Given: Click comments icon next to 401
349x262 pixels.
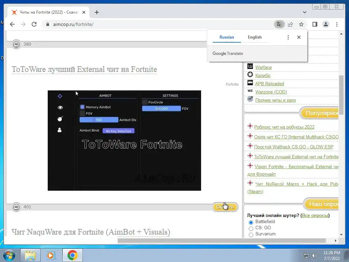Looking at the screenshot, I should [16, 207].
